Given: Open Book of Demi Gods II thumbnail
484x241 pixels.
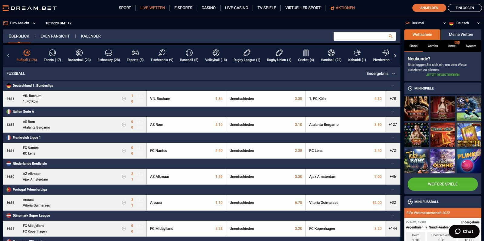Looking at the screenshot, I should coord(469,135).
